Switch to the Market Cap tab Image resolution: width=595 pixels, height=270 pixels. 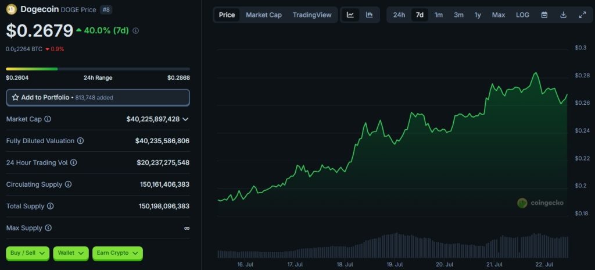(264, 15)
